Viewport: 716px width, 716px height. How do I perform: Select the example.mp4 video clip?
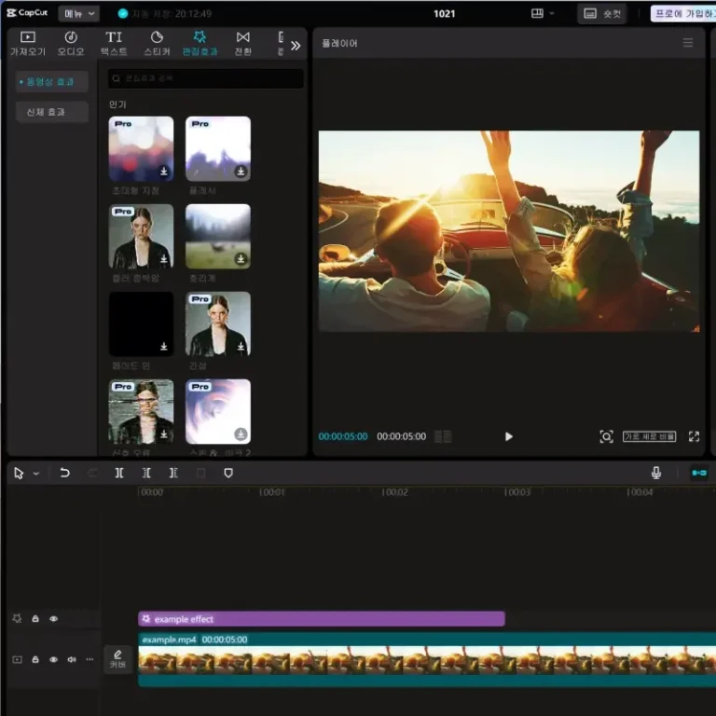pyautogui.click(x=427, y=659)
